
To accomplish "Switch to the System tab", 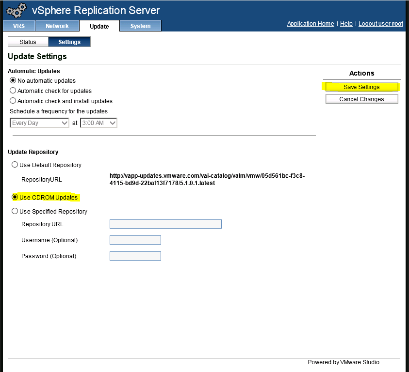I will click(x=140, y=26).
